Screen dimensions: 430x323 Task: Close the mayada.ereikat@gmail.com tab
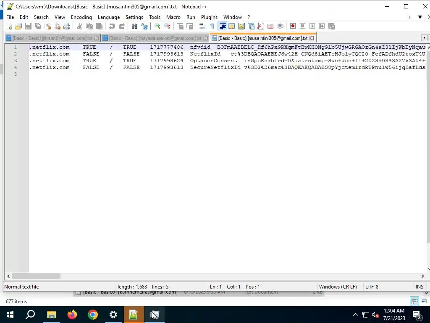[x=205, y=38]
